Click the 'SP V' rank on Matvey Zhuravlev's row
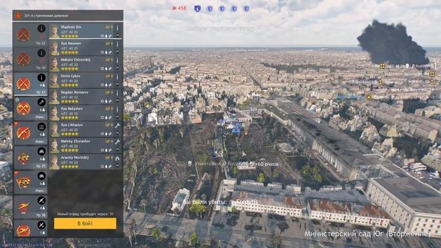 click(x=109, y=141)
